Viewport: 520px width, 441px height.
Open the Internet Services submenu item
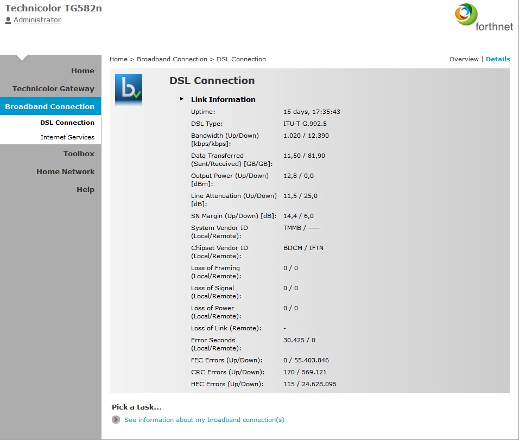click(x=68, y=137)
